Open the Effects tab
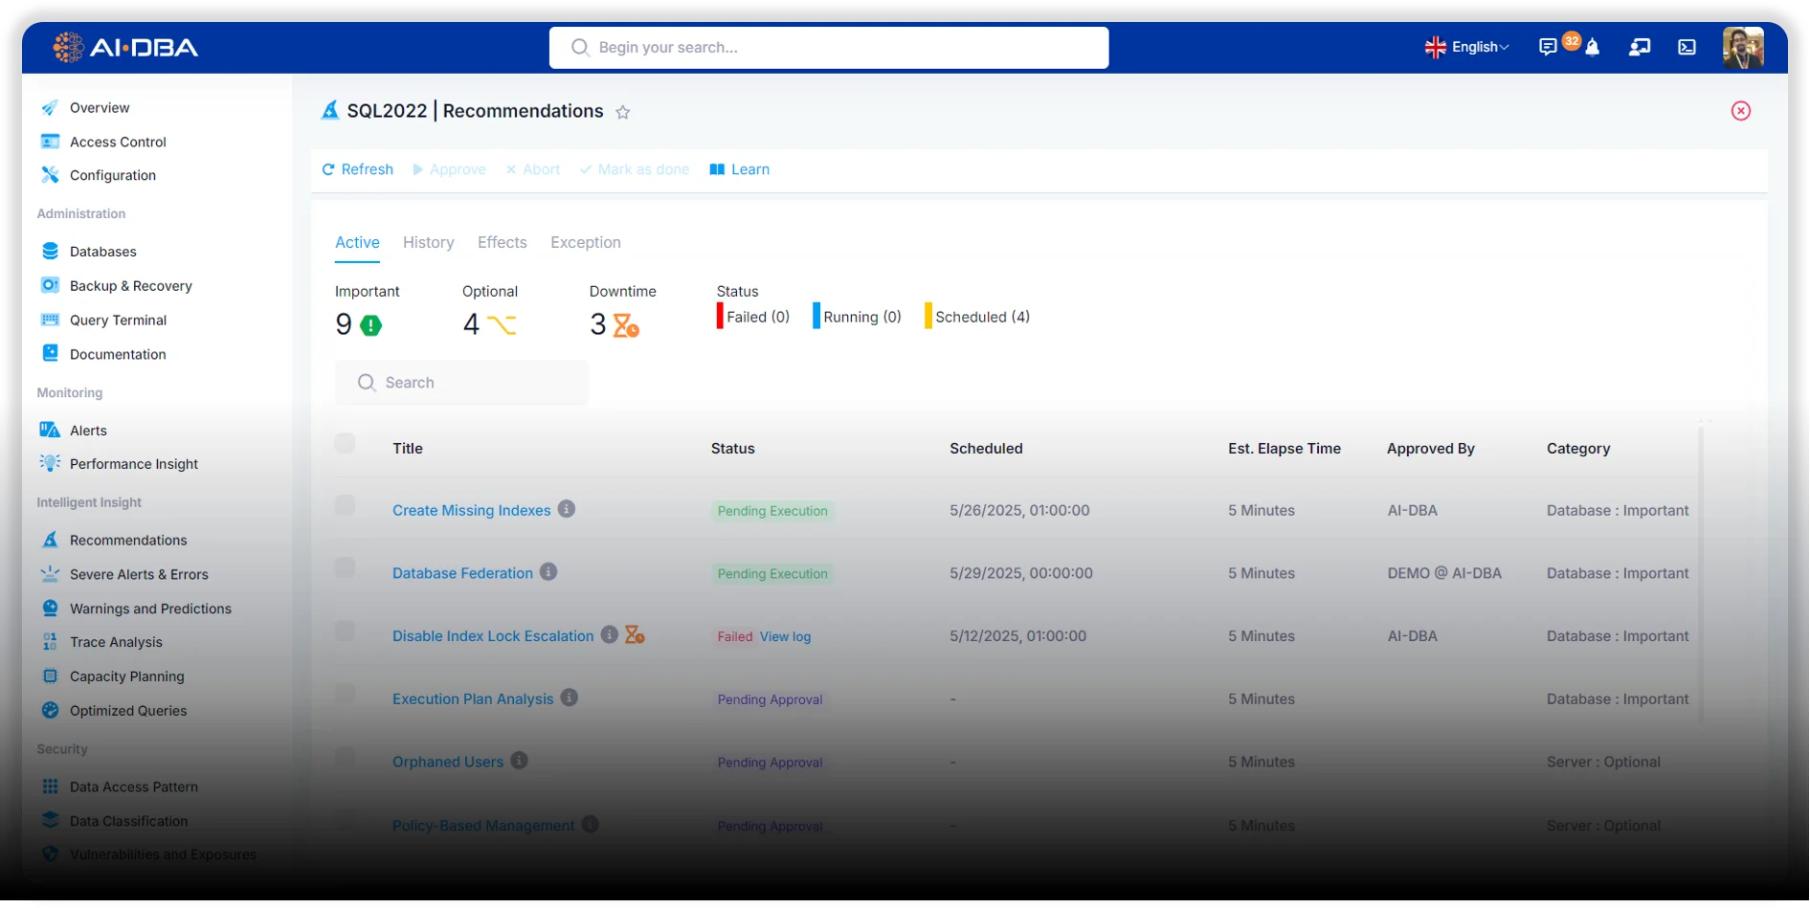This screenshot has width=1810, height=908. [x=502, y=243]
